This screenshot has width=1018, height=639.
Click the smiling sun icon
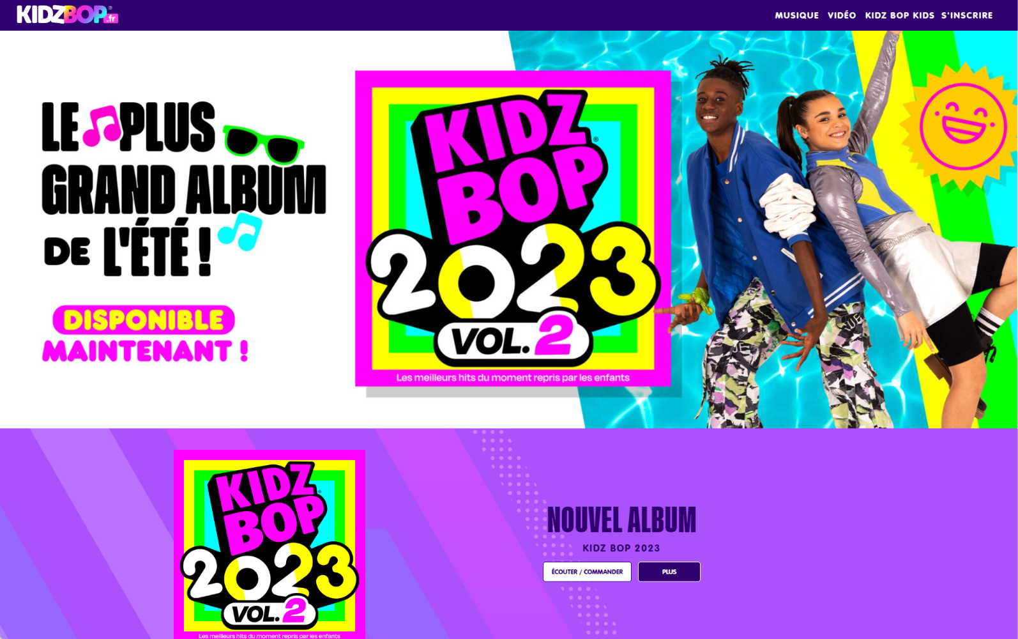(962, 127)
